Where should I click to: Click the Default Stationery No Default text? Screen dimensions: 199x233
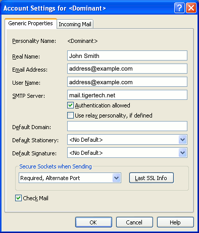86,140
